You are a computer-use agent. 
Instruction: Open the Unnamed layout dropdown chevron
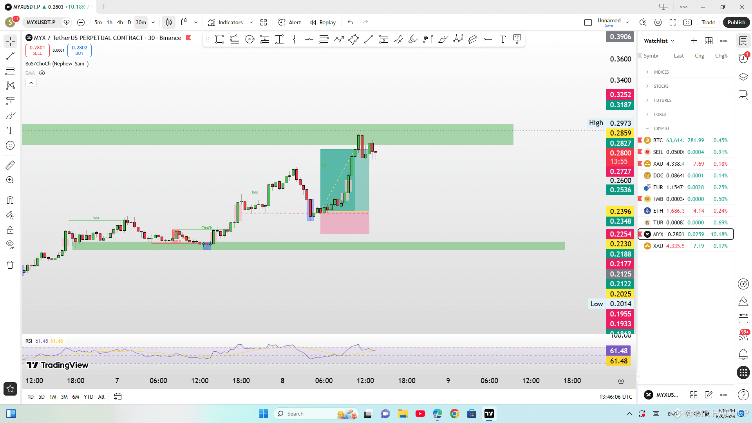coord(627,22)
